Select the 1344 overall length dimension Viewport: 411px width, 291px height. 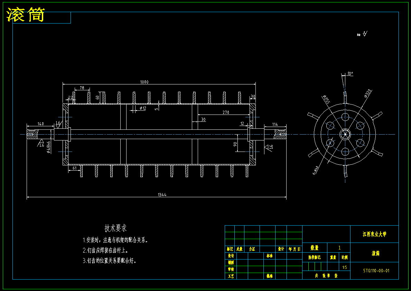coord(162,195)
